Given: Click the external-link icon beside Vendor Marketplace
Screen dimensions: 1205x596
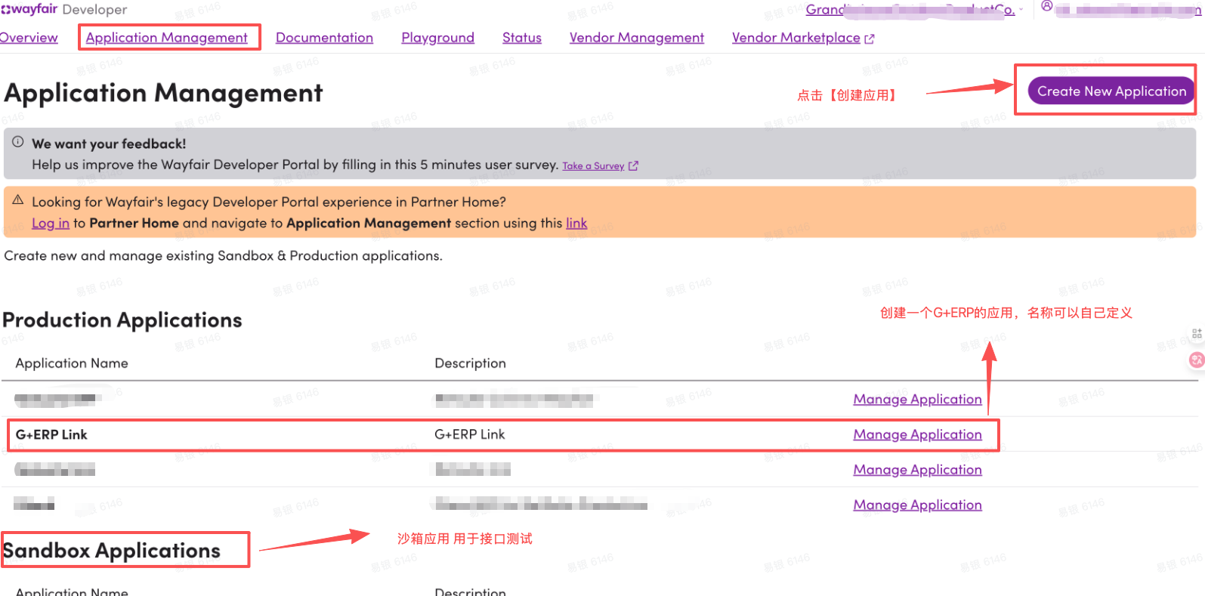Looking at the screenshot, I should [x=870, y=39].
